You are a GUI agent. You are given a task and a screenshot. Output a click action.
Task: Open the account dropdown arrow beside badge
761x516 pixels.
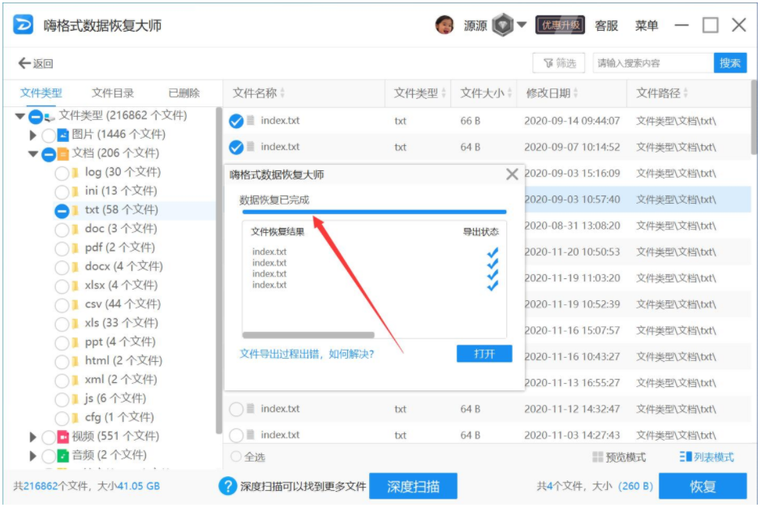click(522, 24)
